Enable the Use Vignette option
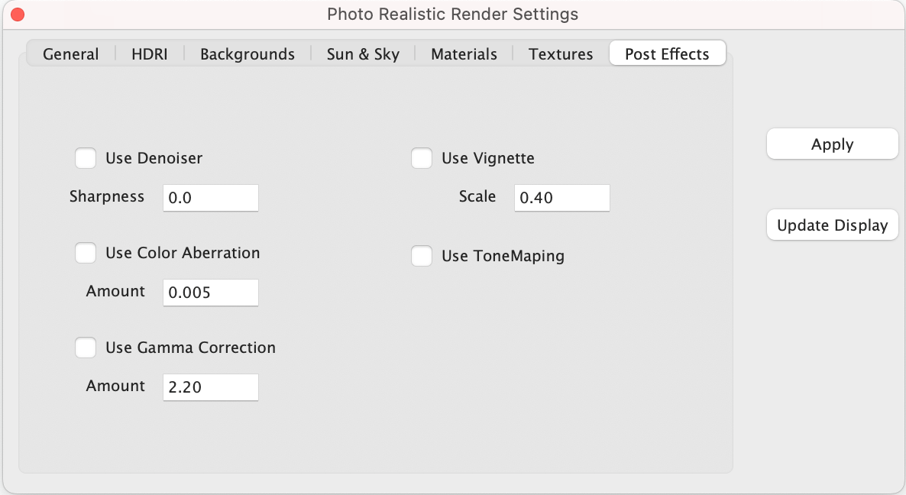Viewport: 906px width, 495px height. pos(422,158)
